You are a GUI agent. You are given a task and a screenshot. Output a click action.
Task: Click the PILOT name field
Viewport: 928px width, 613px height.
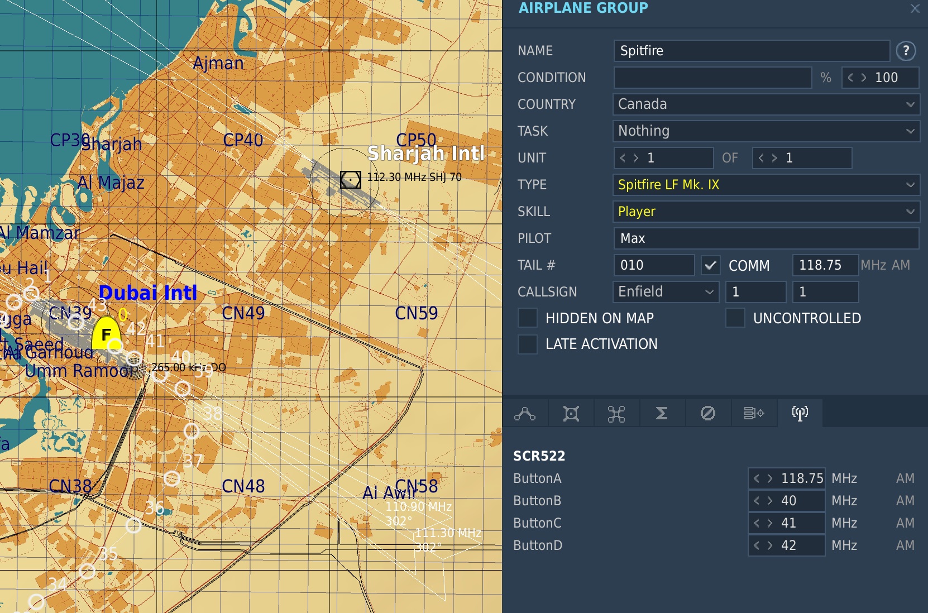point(766,238)
